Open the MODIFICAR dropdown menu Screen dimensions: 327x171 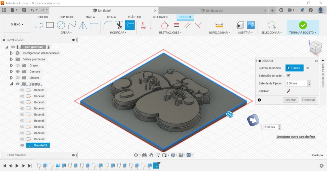(118, 33)
